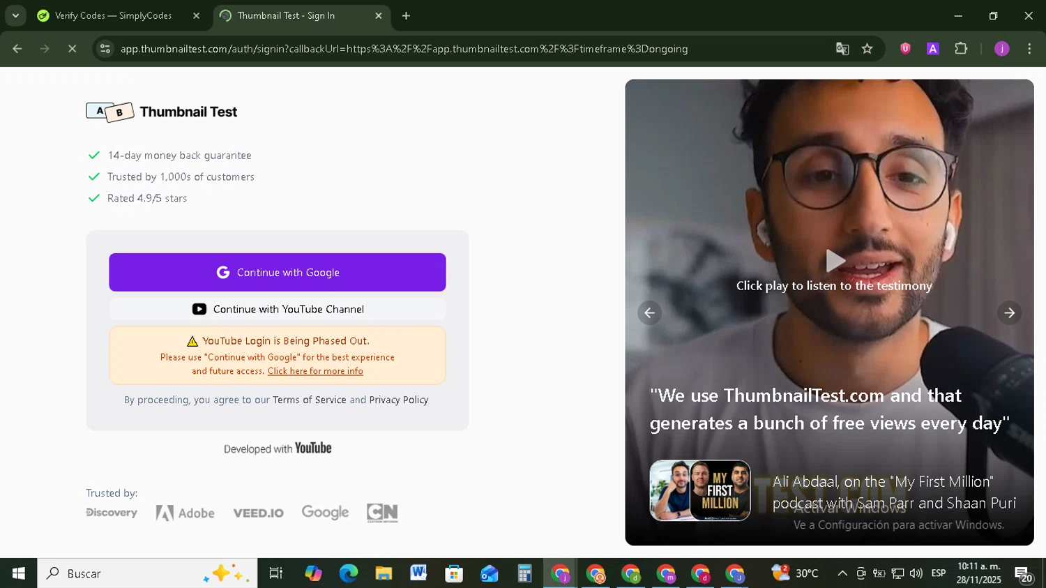Click the Cartoon Network CN logo

[382, 513]
